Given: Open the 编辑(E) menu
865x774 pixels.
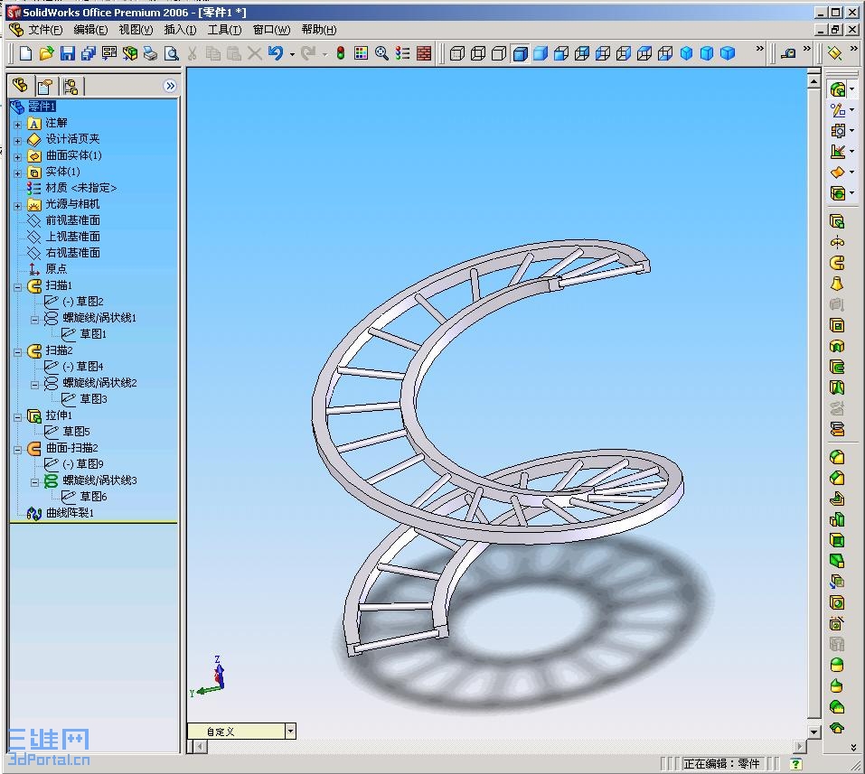Looking at the screenshot, I should point(90,30).
